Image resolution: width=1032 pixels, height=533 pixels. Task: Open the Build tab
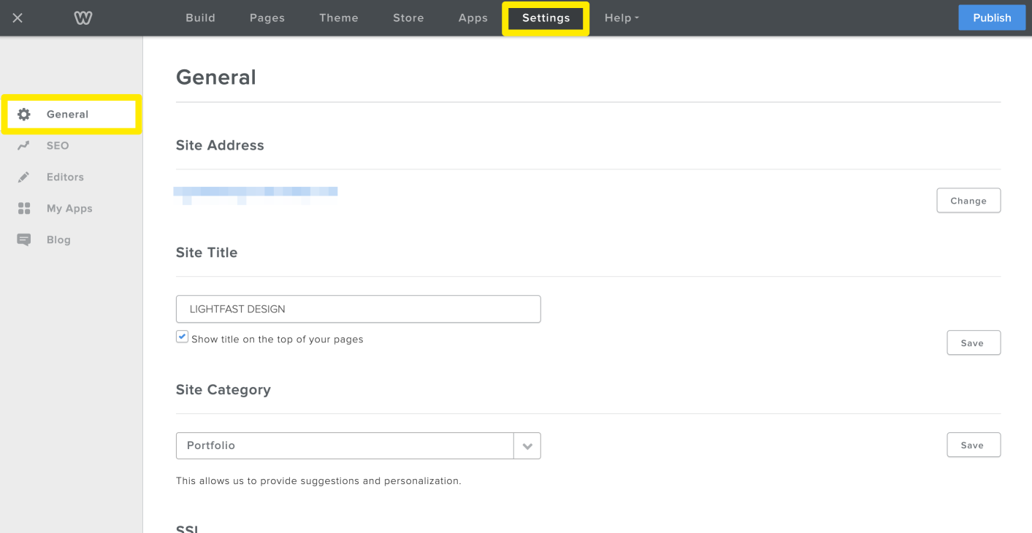click(200, 18)
